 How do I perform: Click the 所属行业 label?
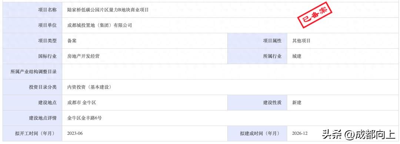click(273, 56)
